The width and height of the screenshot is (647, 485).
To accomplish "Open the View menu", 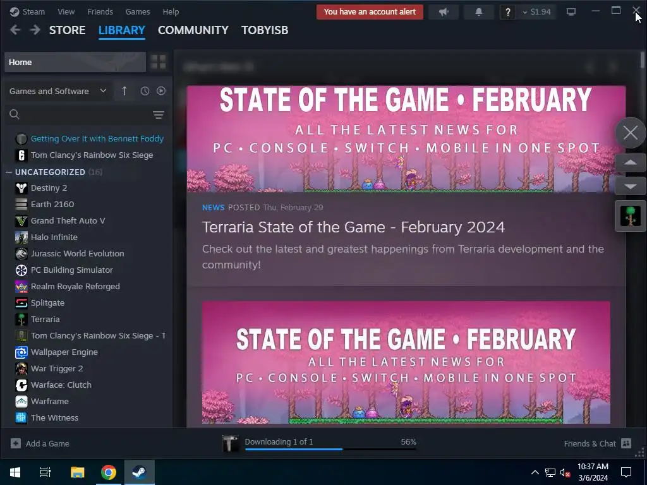I will point(66,12).
